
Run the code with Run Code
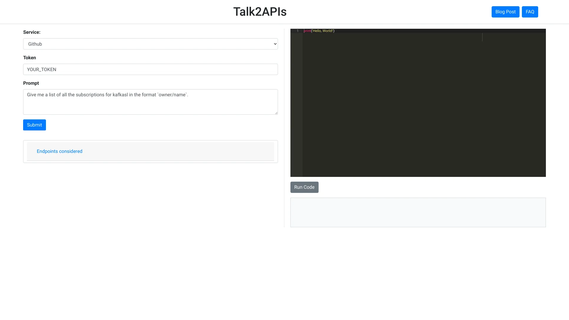tap(304, 187)
